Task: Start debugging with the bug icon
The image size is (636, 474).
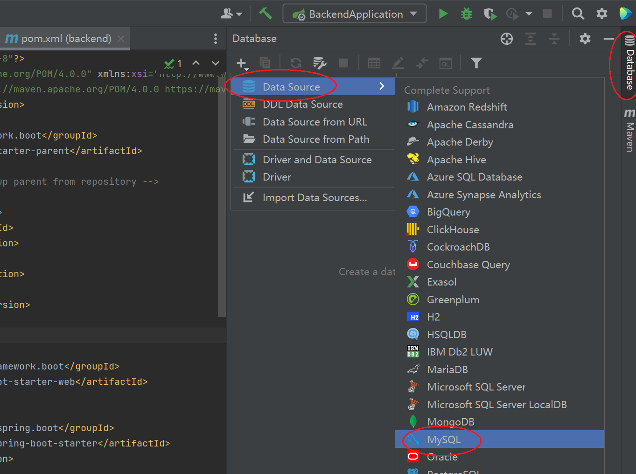Action: coord(466,14)
